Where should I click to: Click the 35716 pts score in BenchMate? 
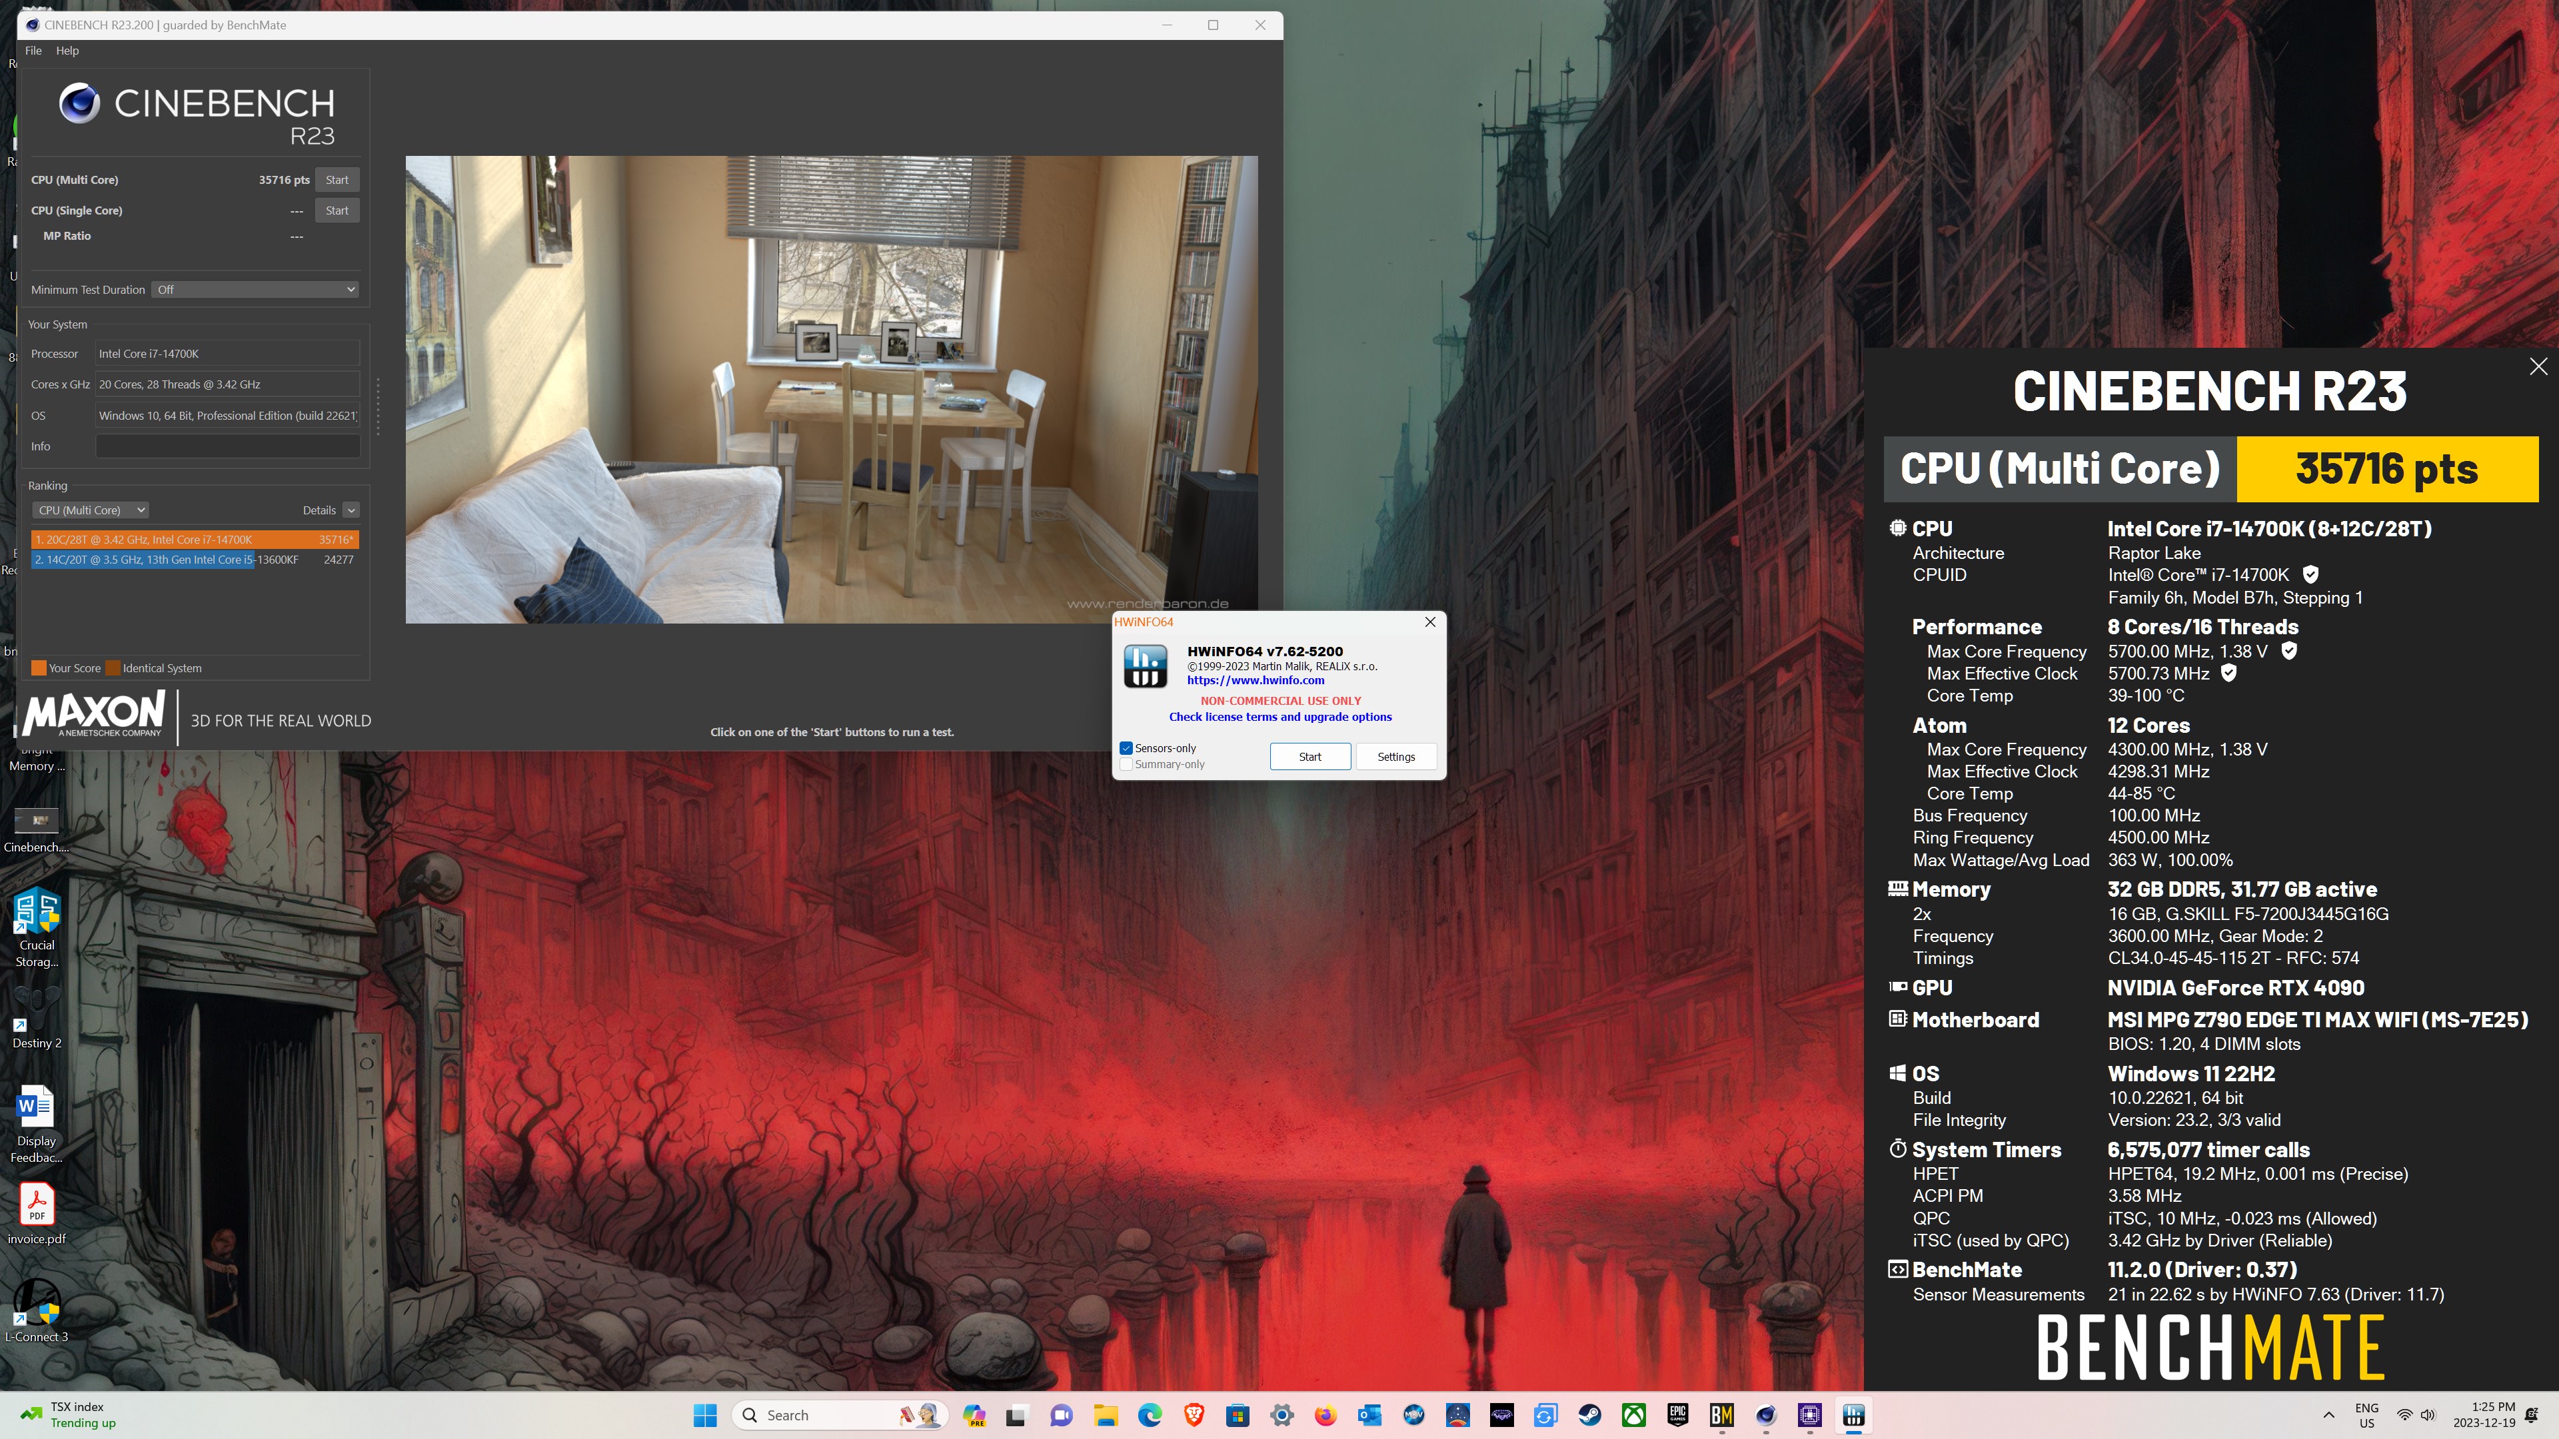coord(2386,469)
